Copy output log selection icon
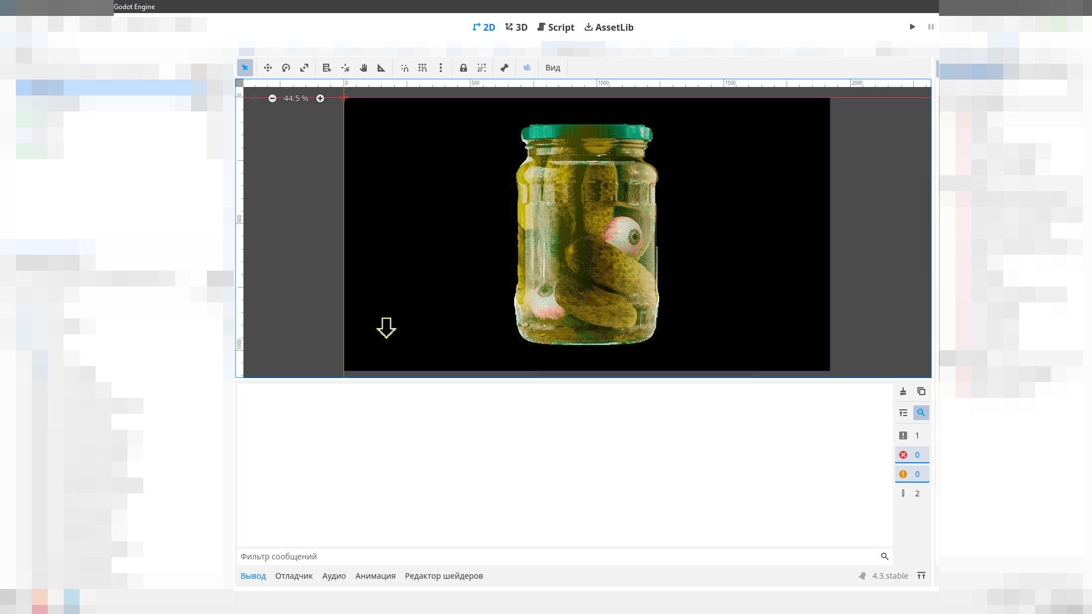Viewport: 1092px width, 614px height. pyautogui.click(x=921, y=391)
